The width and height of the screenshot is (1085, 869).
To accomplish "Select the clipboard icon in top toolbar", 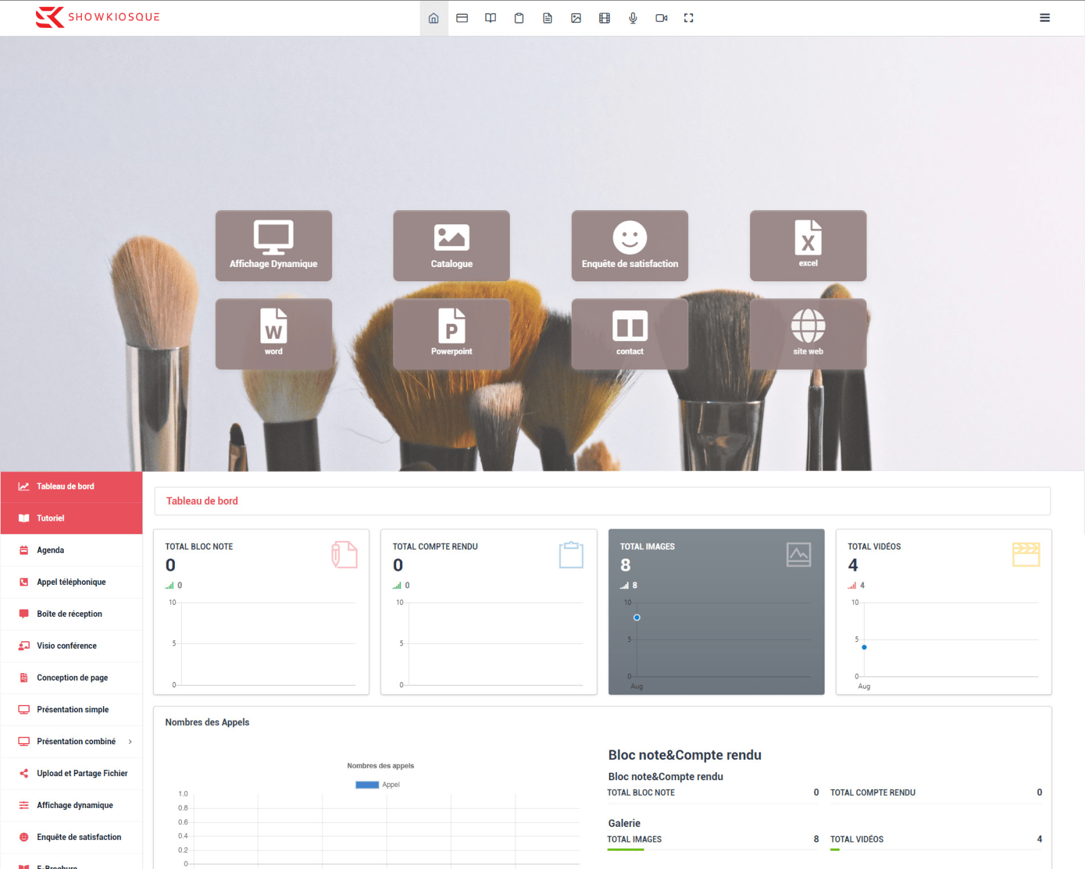I will [x=519, y=18].
